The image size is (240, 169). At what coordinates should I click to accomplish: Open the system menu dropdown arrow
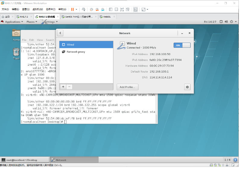pos(236,22)
